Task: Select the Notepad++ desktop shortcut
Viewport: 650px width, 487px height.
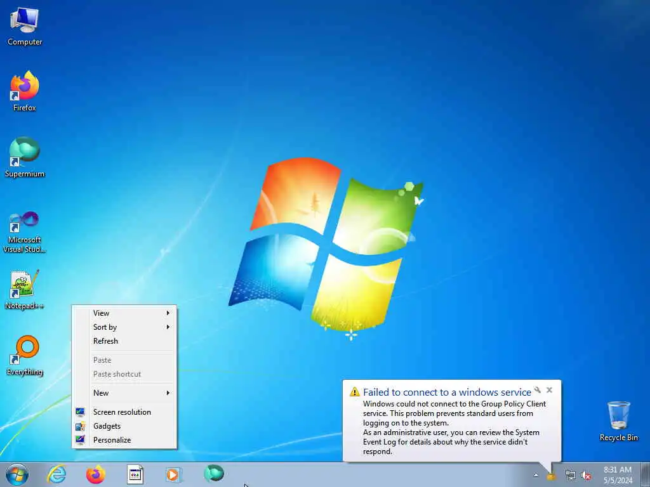Action: pyautogui.click(x=25, y=290)
